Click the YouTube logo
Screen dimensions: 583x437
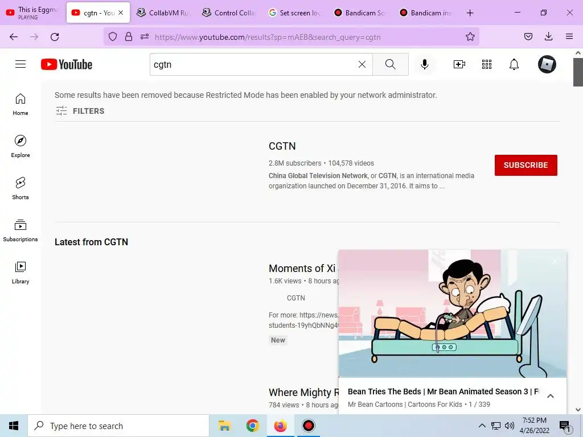pyautogui.click(x=67, y=64)
